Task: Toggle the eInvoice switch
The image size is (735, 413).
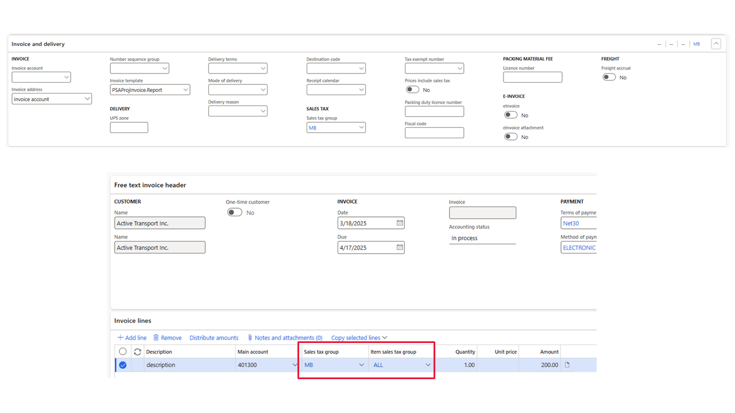Action: (510, 115)
